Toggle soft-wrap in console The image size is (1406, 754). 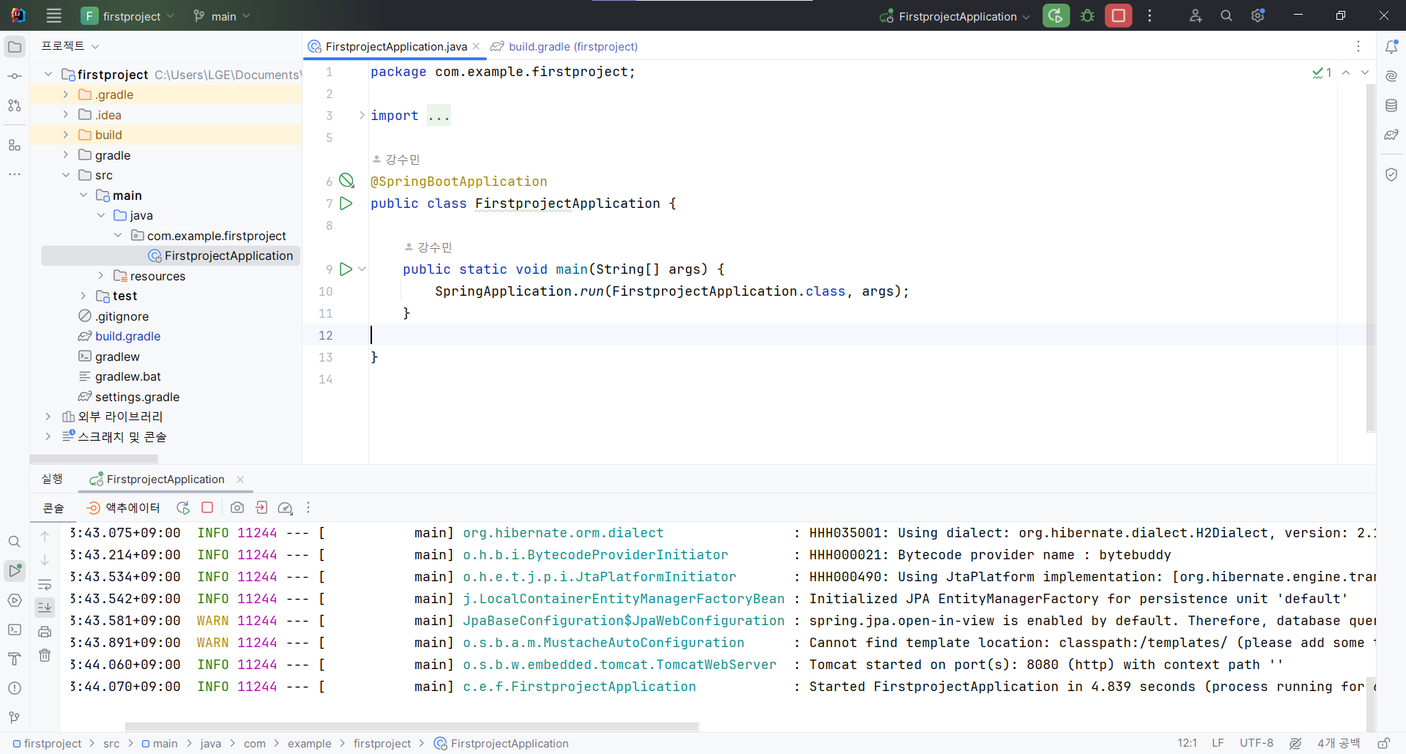(45, 584)
